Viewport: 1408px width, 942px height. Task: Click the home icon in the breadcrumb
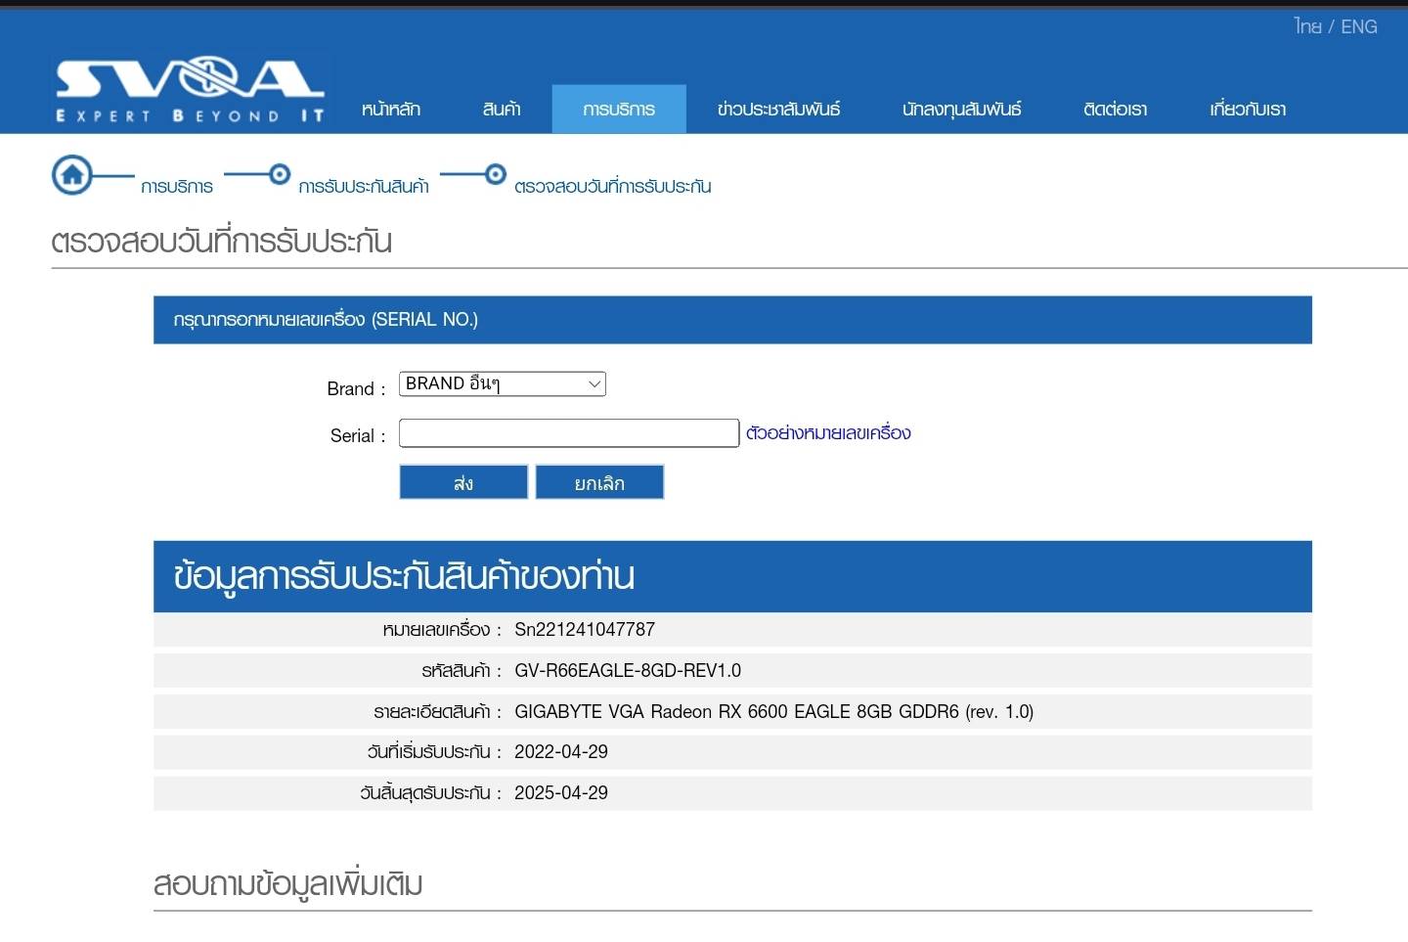(72, 175)
